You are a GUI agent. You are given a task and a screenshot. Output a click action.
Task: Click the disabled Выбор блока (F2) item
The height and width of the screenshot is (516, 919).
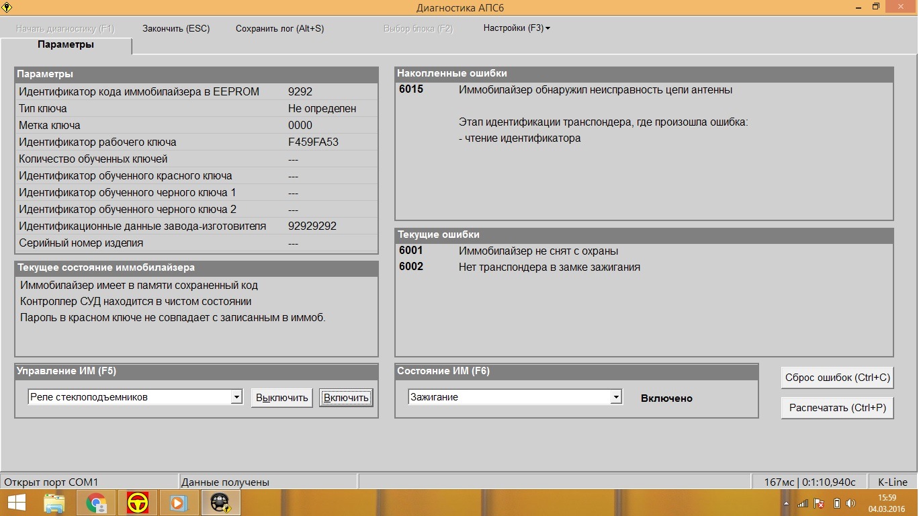[x=418, y=28]
